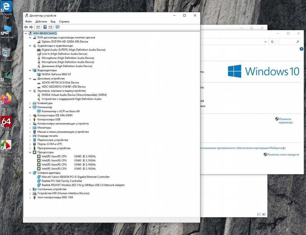Open the Действие menu
Screen dimensions: 306x235
41,21
